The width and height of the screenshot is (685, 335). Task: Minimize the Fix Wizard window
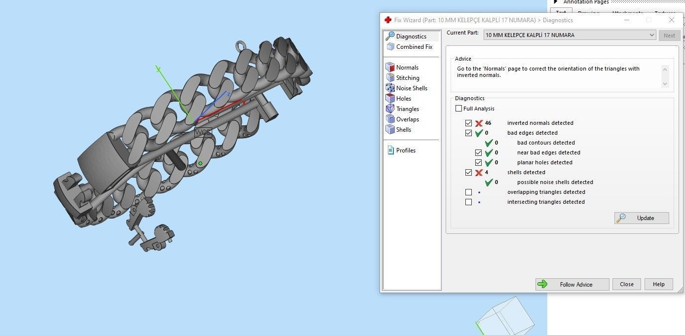(627, 20)
